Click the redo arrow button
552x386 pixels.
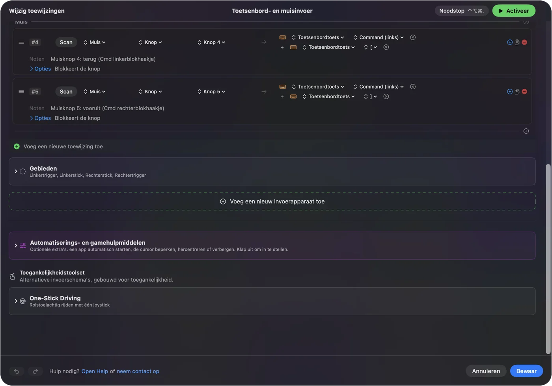(35, 371)
